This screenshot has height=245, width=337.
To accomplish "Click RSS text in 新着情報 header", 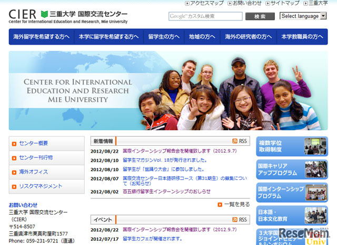I will [x=243, y=141].
